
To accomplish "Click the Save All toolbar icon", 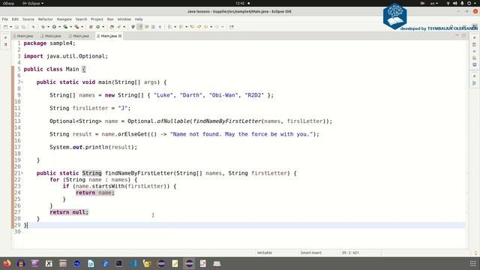I will tap(23, 27).
